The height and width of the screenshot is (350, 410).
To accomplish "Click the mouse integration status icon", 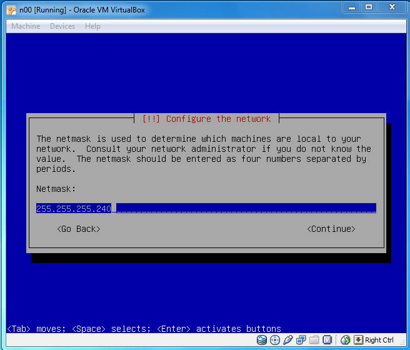I will pos(345,340).
